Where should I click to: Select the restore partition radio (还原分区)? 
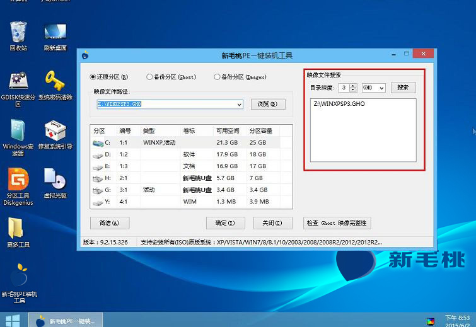click(x=93, y=77)
